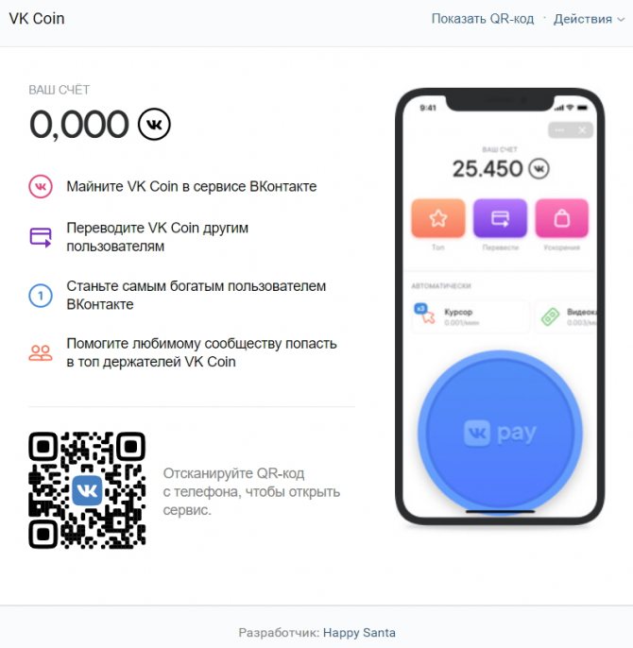
Task: Open the Действия dropdown menu
Action: pos(589,19)
